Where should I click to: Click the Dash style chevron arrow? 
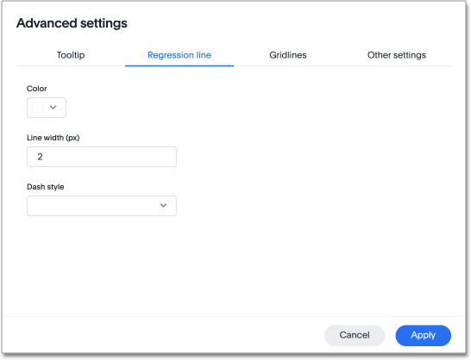163,206
